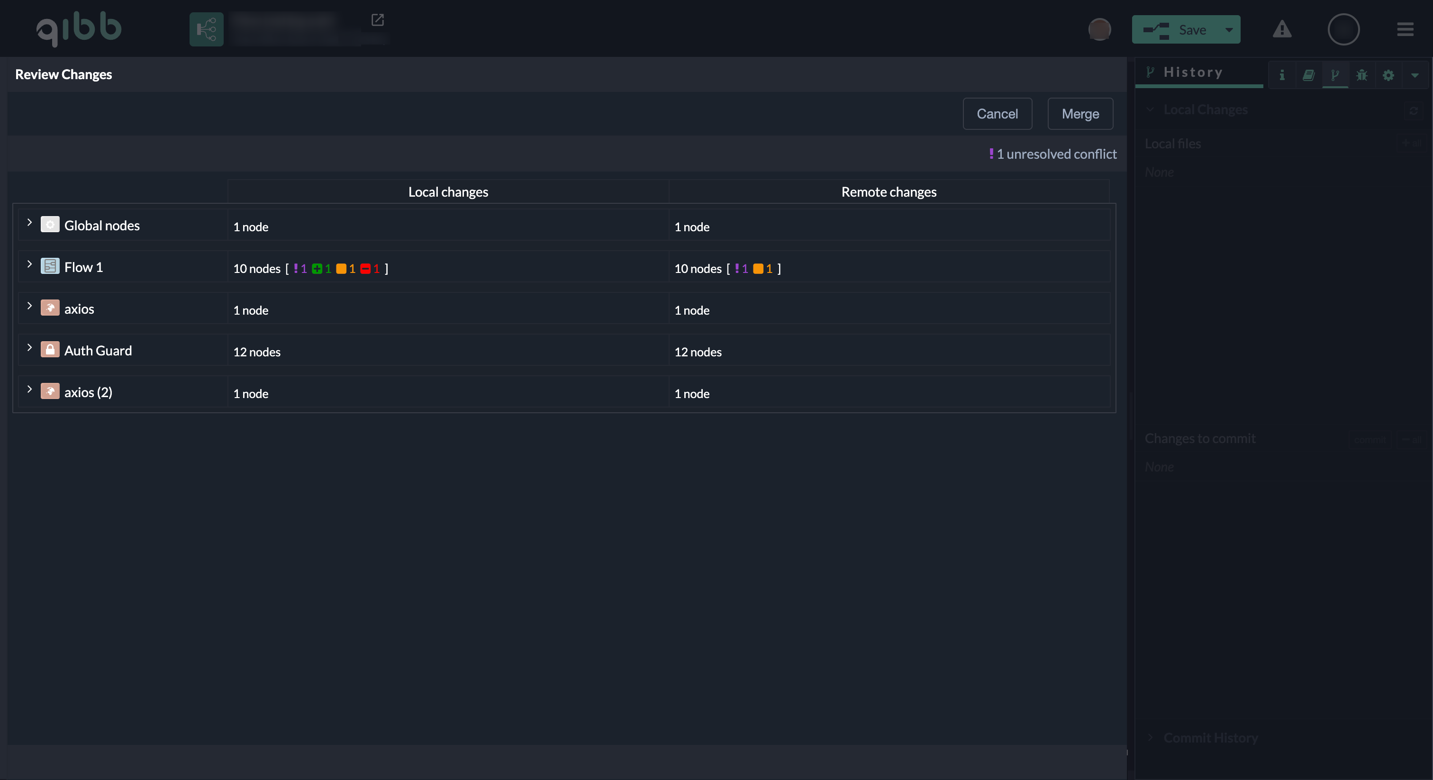Click the green flow app icon
The height and width of the screenshot is (780, 1433).
206,29
